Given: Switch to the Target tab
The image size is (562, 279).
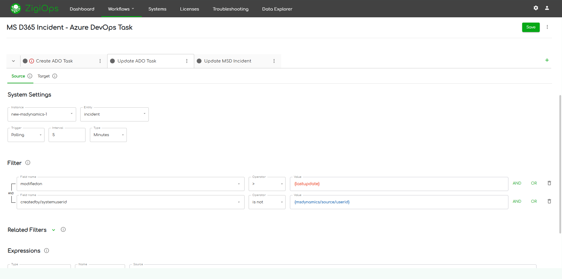Looking at the screenshot, I should tap(44, 76).
